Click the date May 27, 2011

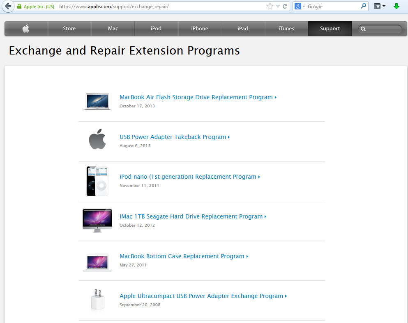[x=133, y=265]
